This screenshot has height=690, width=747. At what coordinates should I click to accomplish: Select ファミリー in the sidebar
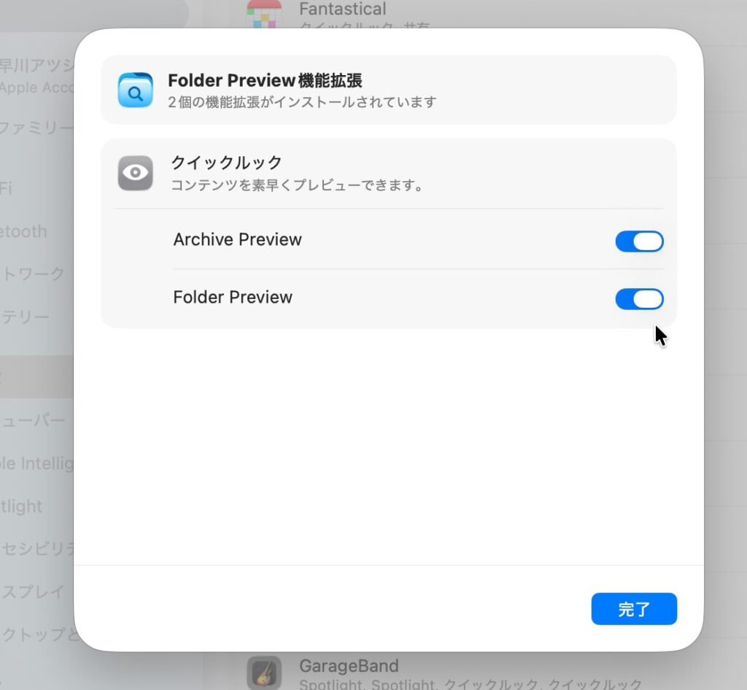[x=36, y=128]
